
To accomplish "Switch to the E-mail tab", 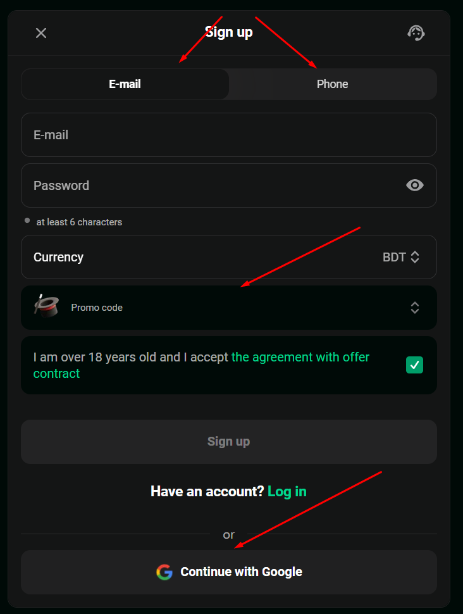I will [125, 84].
